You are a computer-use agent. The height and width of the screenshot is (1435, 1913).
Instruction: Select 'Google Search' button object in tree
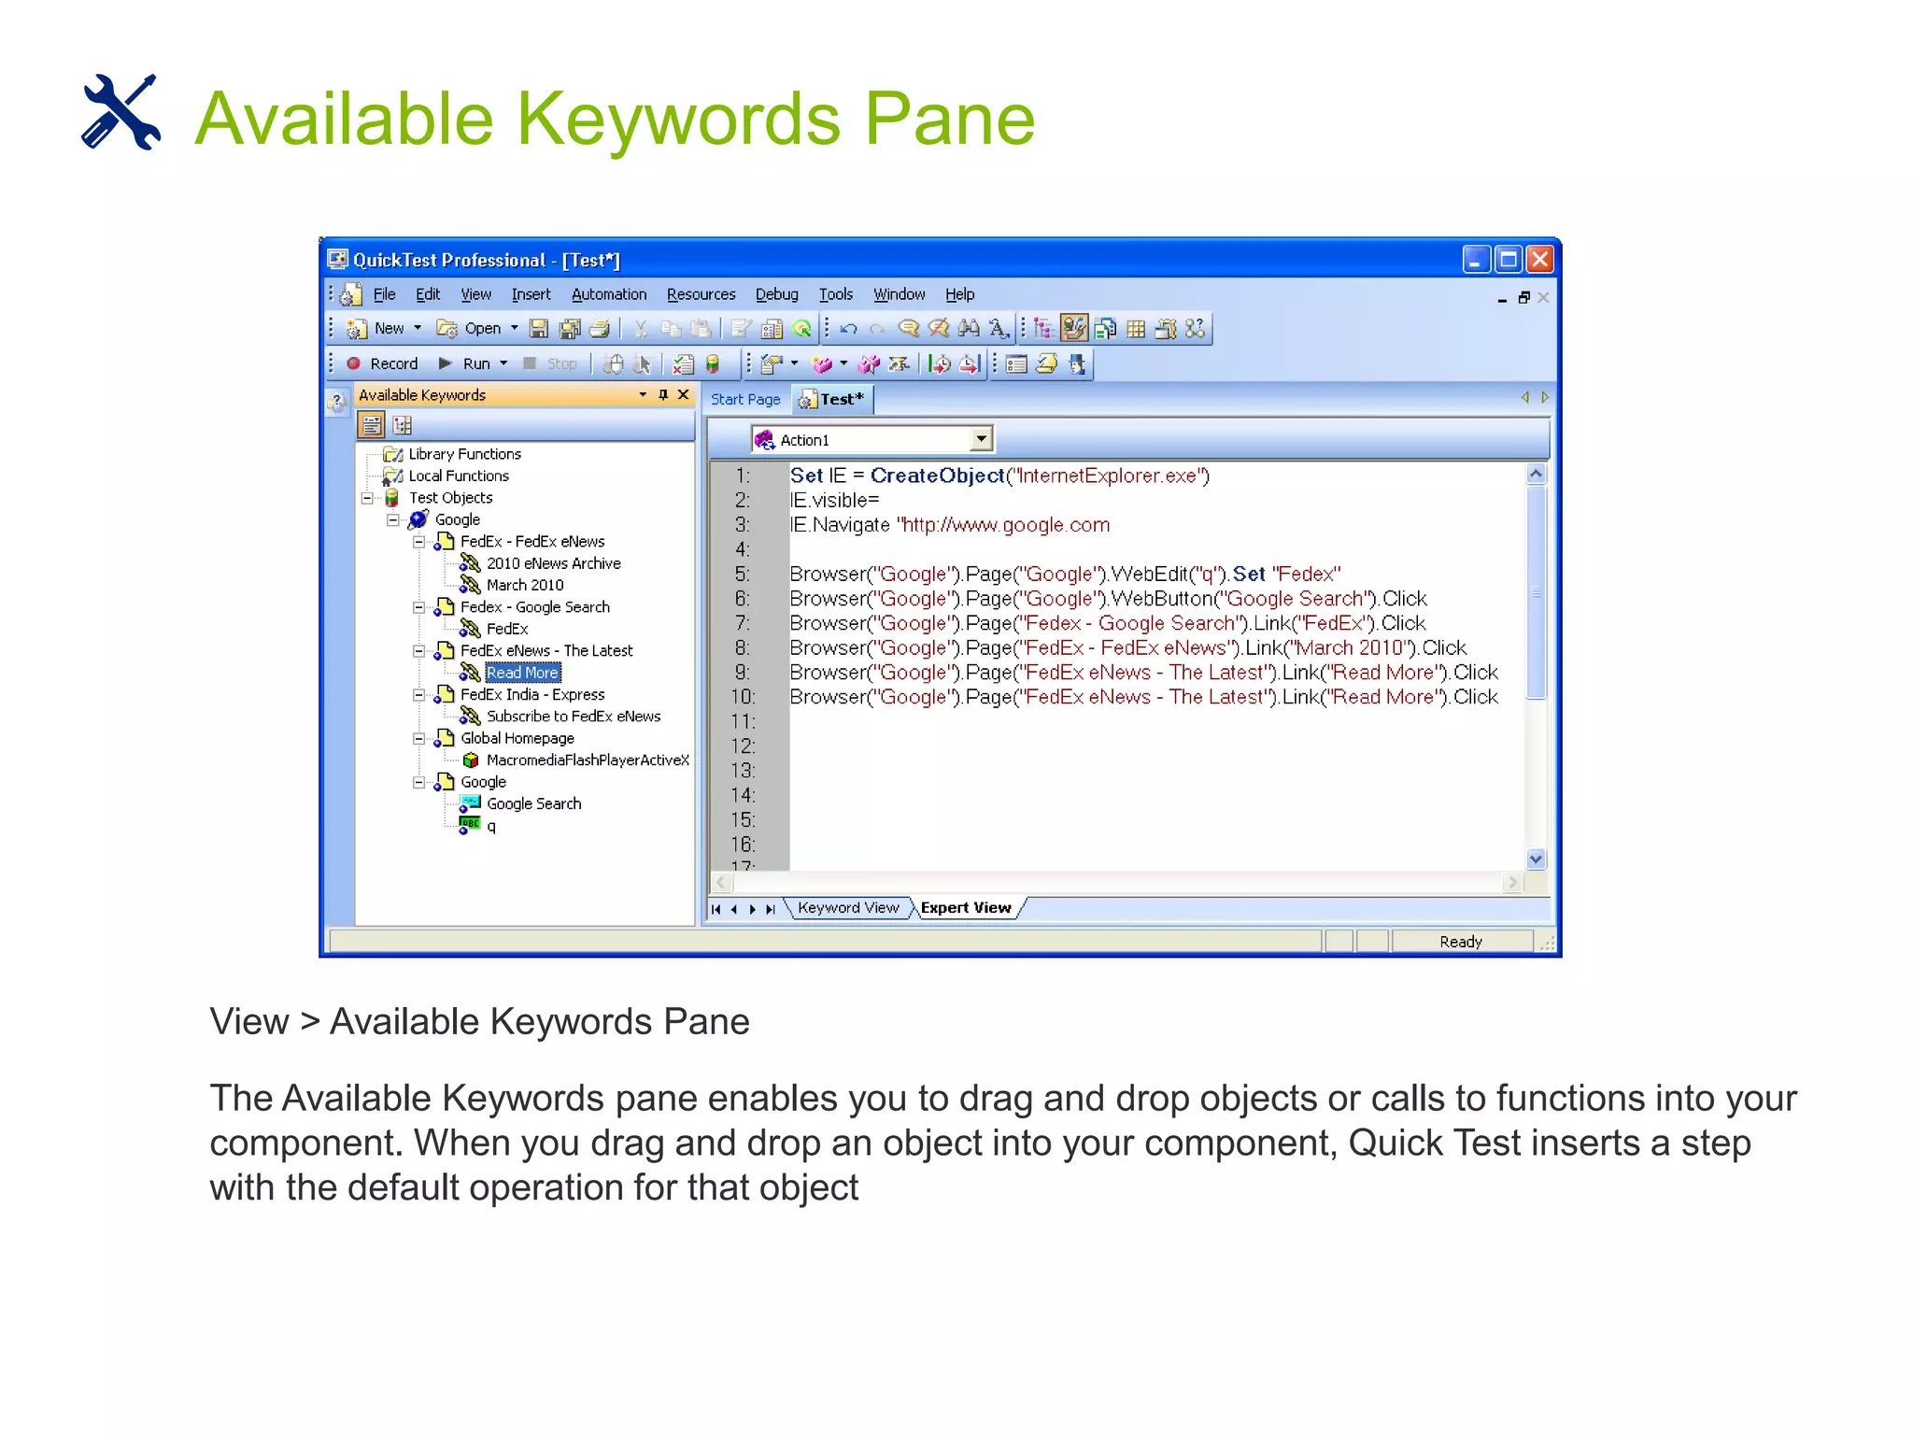[533, 804]
